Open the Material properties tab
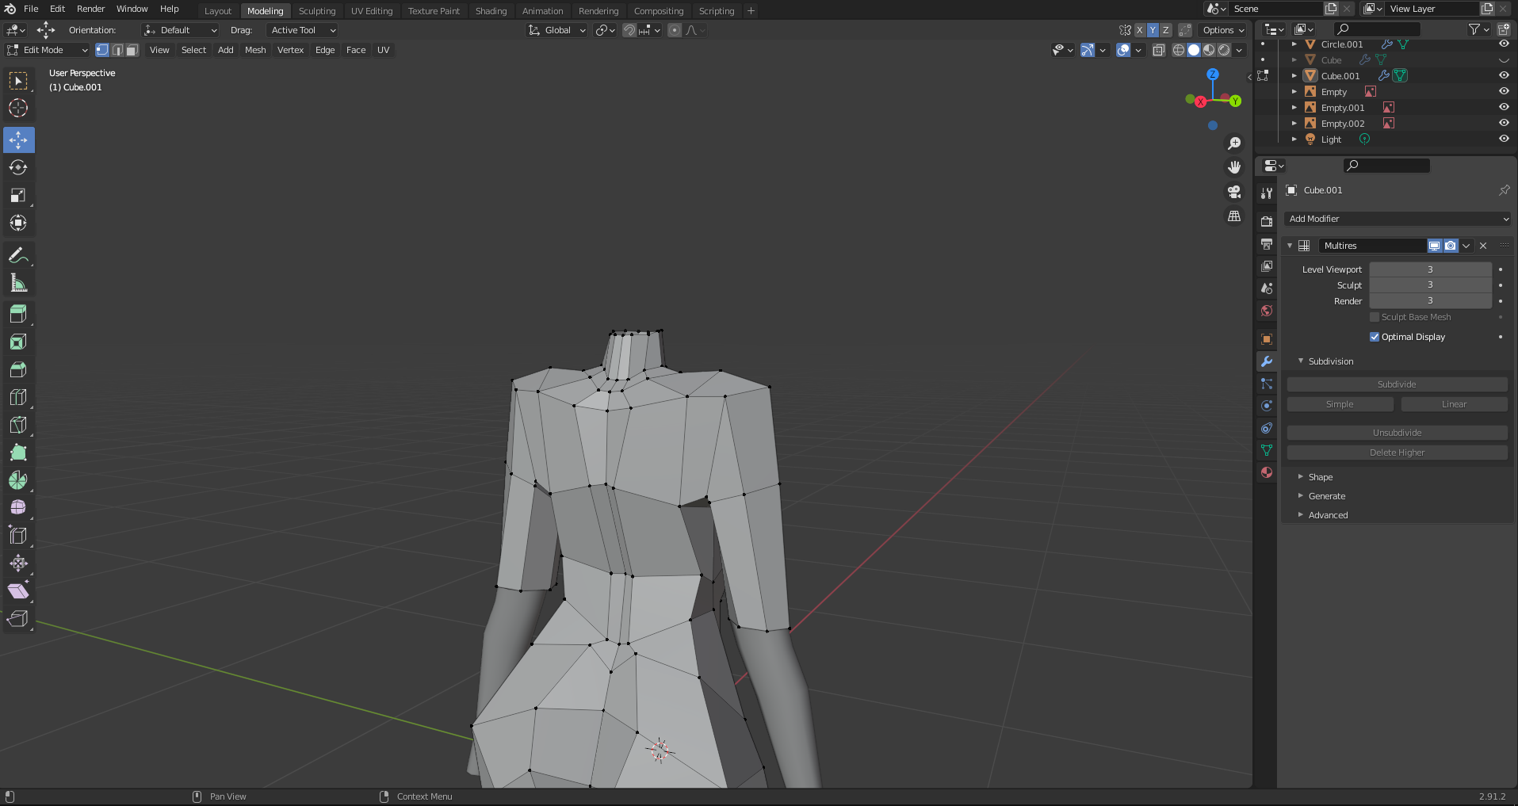This screenshot has height=806, width=1518. click(1267, 472)
